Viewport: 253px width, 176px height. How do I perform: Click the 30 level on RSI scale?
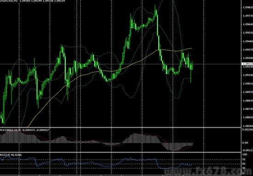coord(244,168)
